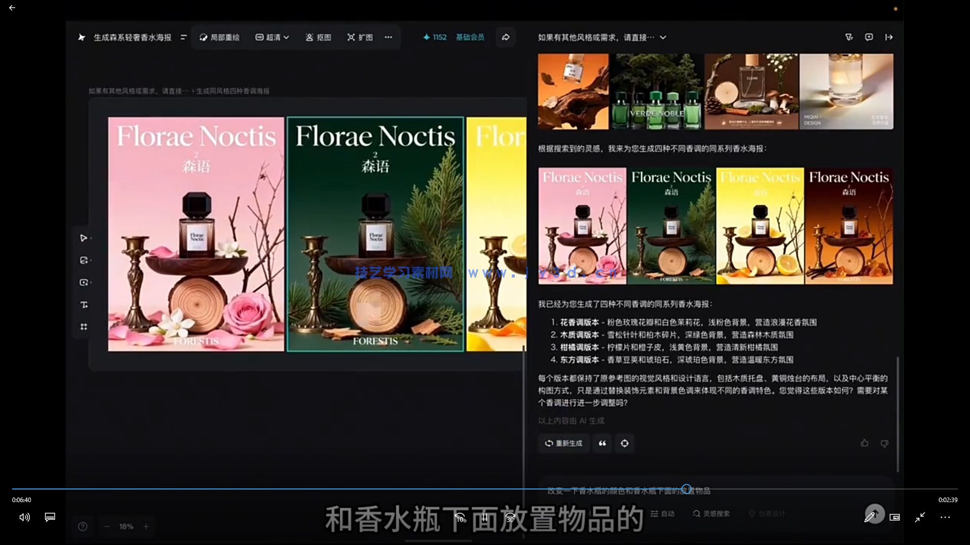Click the frame/crop icon in left sidebar

click(84, 326)
